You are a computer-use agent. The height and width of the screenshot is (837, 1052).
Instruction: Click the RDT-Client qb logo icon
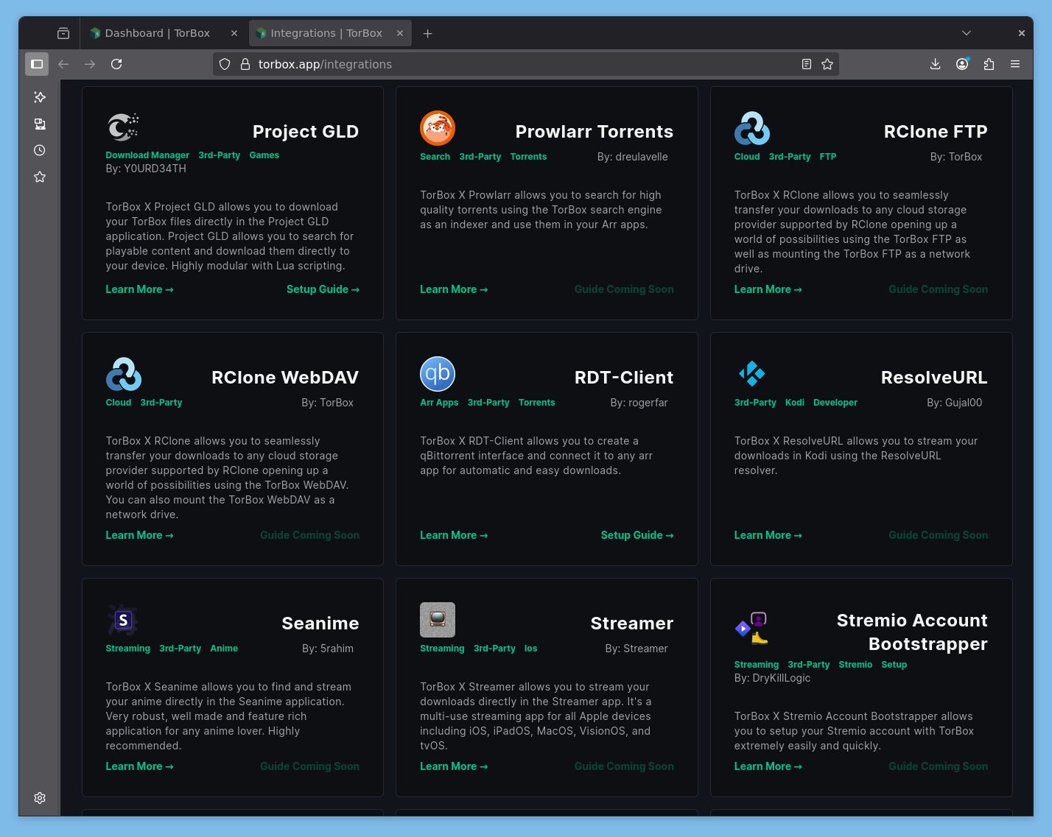coord(438,374)
